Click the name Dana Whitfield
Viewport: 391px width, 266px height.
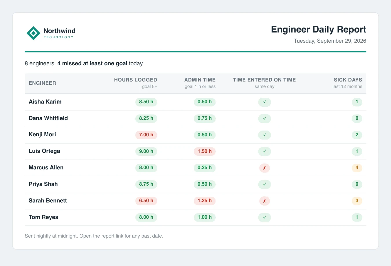[x=48, y=118]
